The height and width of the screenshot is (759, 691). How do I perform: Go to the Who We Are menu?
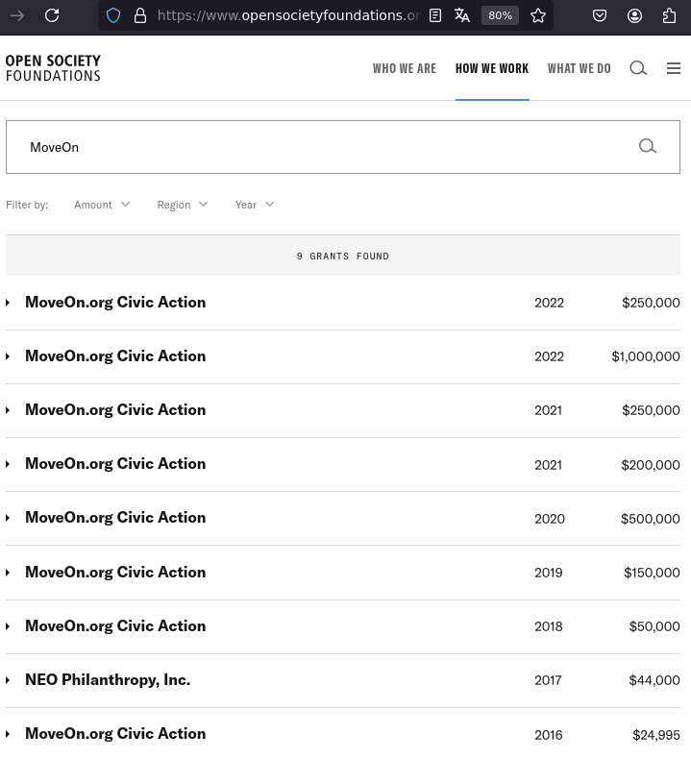[405, 68]
